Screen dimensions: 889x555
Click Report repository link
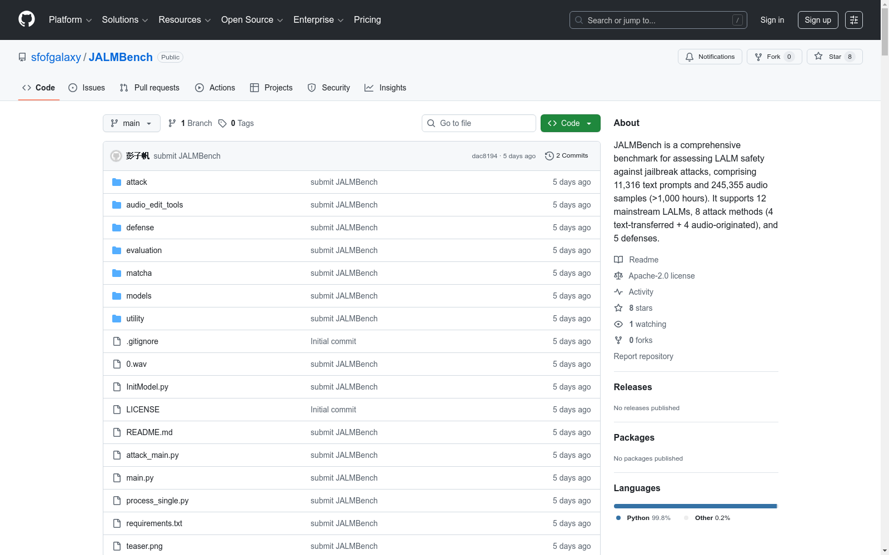tap(643, 356)
